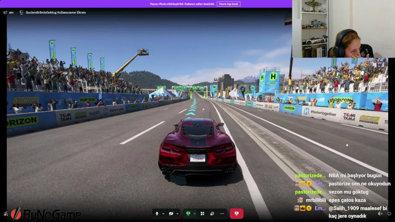The image size is (395, 222).
Task: Click chat message epes çatos kaza
Action: [x=347, y=200]
